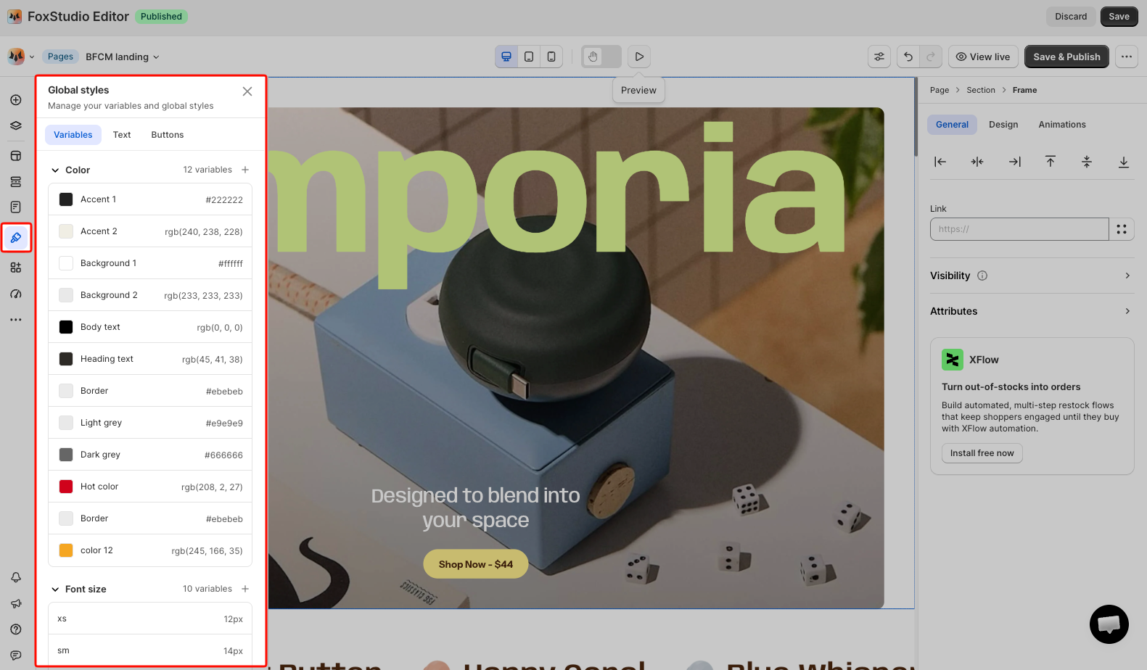Click the Dark grey color swatch
This screenshot has width=1147, height=670.
(x=66, y=455)
